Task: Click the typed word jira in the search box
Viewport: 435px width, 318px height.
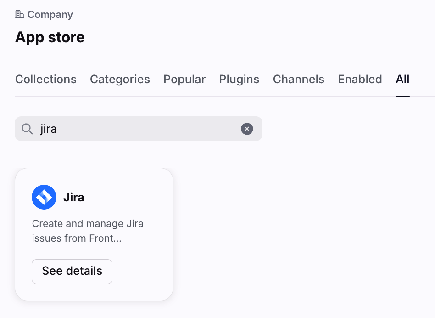Action: (49, 129)
